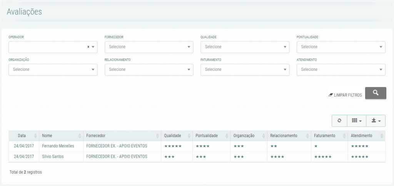Sort table by Nome column
This screenshot has width=394, height=186.
pos(61,136)
